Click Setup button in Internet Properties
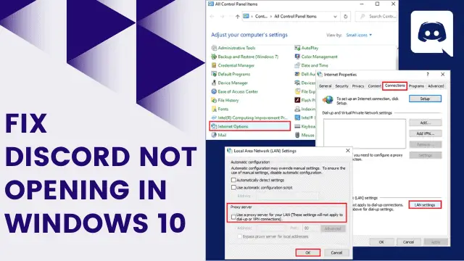464x261 pixels. [x=425, y=99]
